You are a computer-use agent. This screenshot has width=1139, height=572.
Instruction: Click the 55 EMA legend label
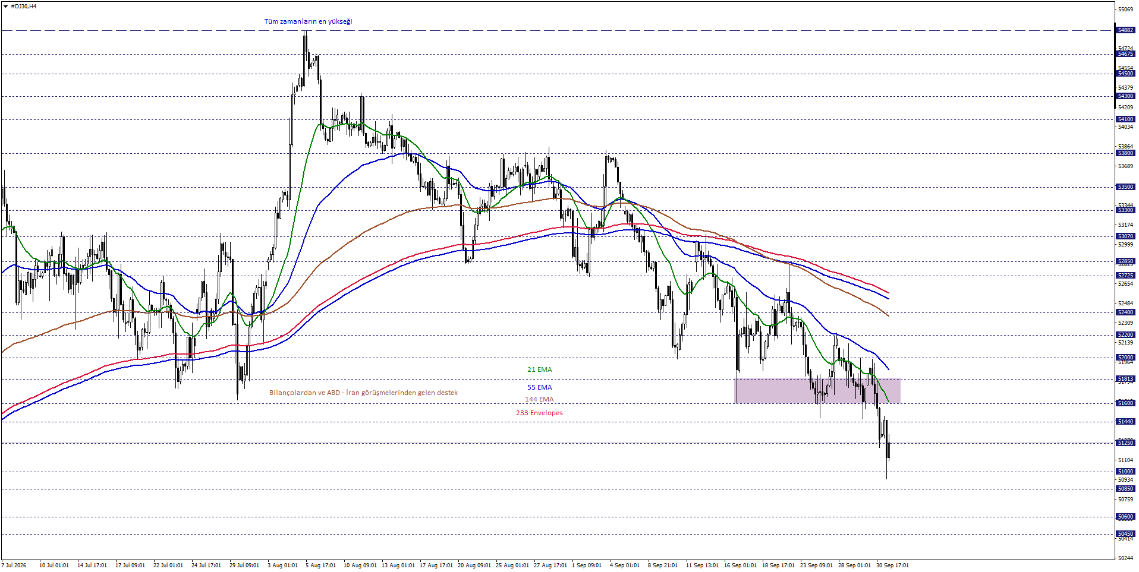(x=539, y=387)
